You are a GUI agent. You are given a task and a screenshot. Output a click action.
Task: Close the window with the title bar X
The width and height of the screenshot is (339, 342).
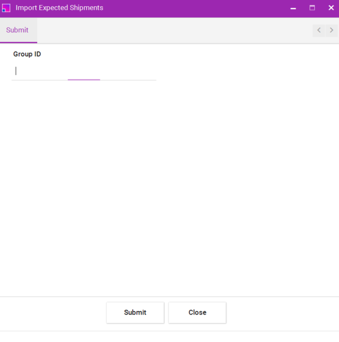click(331, 8)
